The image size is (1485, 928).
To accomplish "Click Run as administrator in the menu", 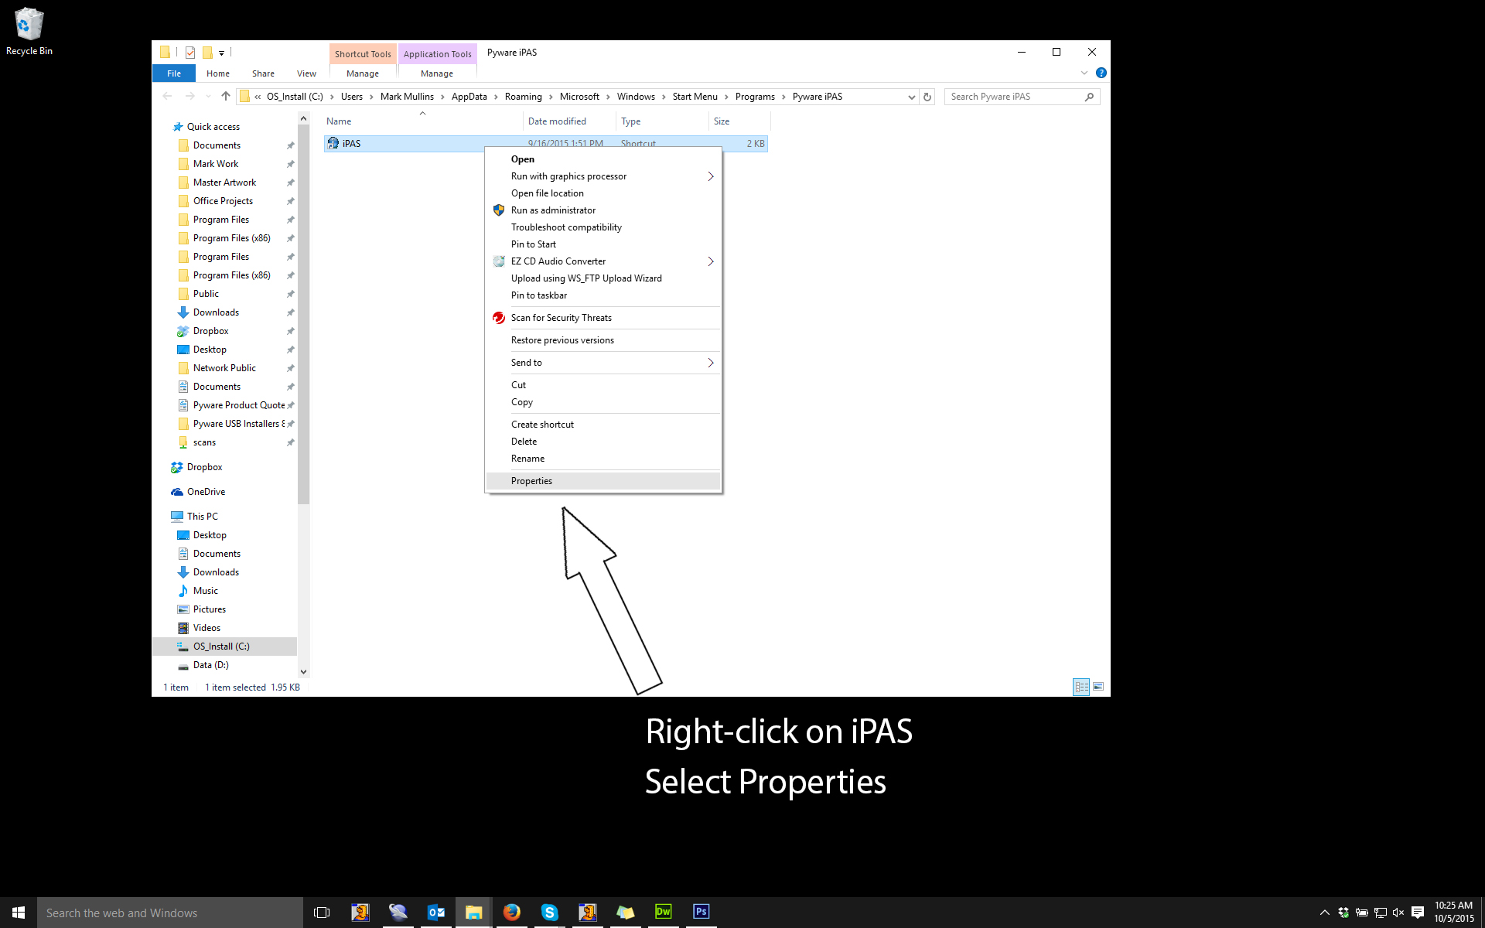I will (x=553, y=210).
